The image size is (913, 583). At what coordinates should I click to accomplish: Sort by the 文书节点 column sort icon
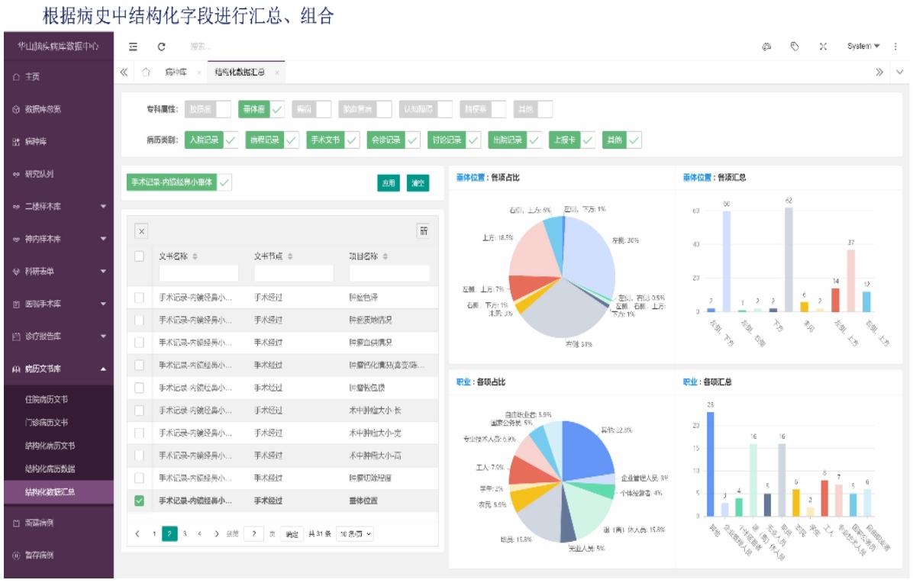pos(290,256)
